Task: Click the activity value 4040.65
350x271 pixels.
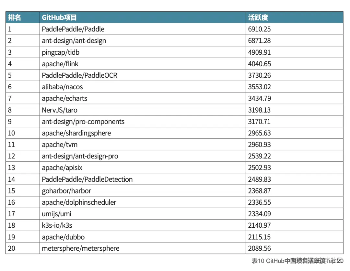Action: pyautogui.click(x=259, y=64)
